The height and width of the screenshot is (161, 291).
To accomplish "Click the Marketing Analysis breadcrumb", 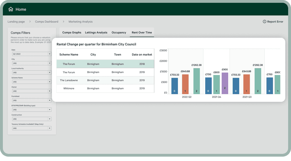I will 80,22.
